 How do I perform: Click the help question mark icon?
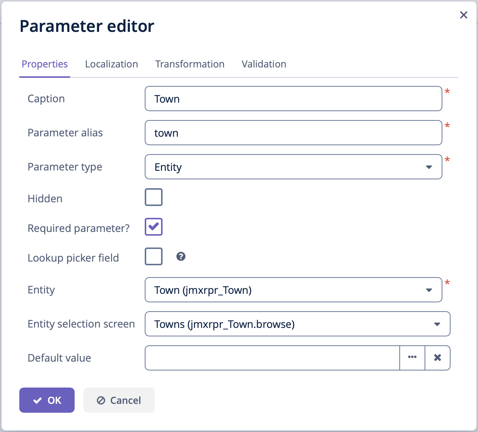[x=181, y=256]
